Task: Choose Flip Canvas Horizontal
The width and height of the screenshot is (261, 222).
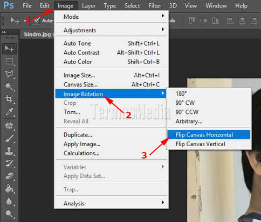Action: (209, 135)
